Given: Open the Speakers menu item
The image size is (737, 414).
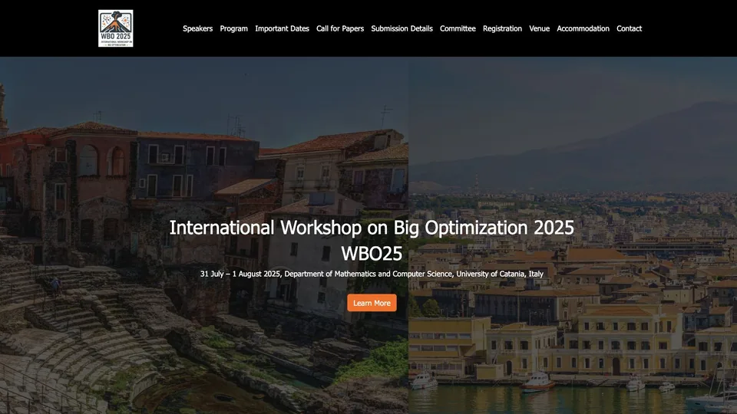Looking at the screenshot, I should pyautogui.click(x=197, y=28).
